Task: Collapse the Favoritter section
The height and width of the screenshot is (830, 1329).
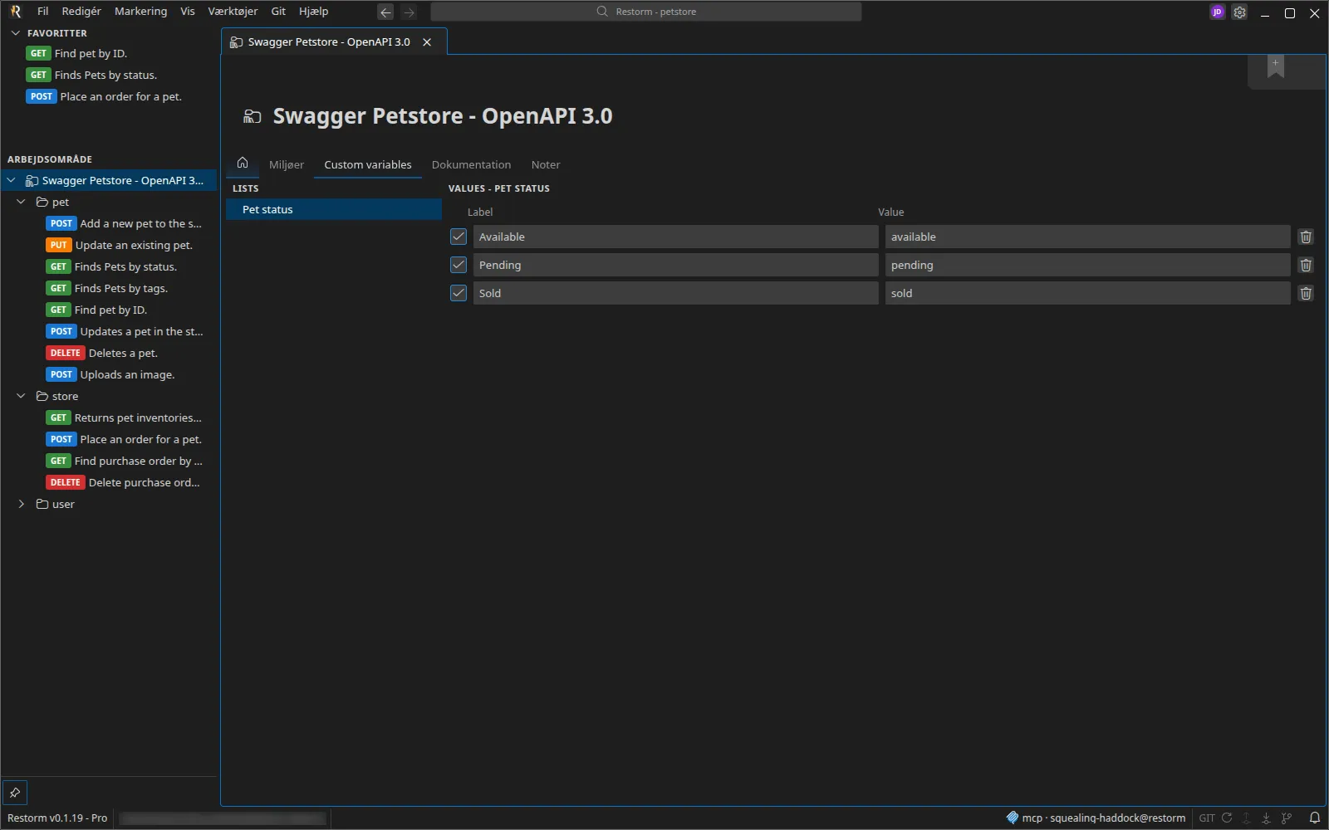Action: tap(15, 33)
